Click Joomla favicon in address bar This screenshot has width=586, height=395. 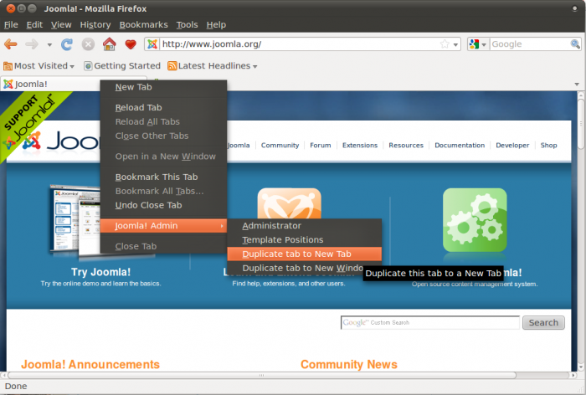tap(152, 44)
